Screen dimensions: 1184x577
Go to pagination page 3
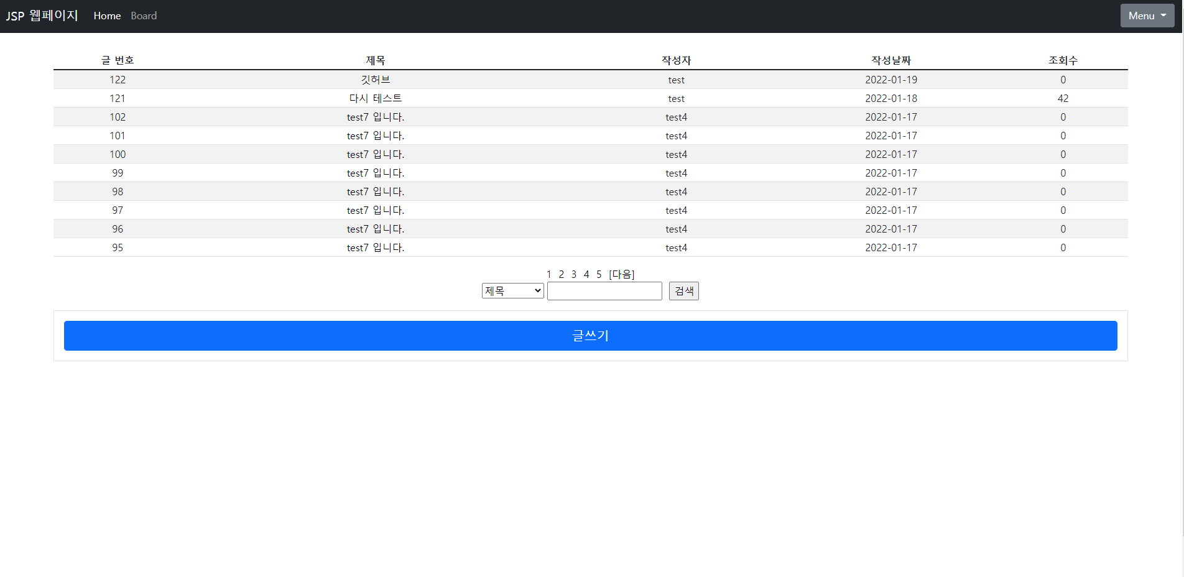[574, 274]
